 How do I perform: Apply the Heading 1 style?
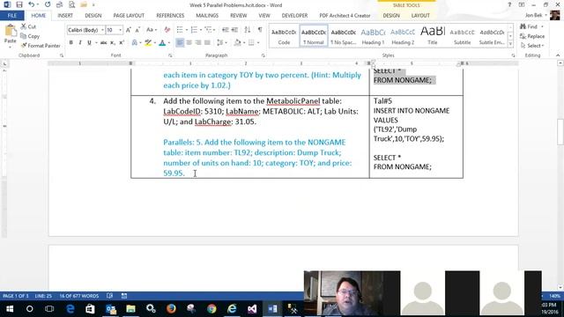[373, 36]
